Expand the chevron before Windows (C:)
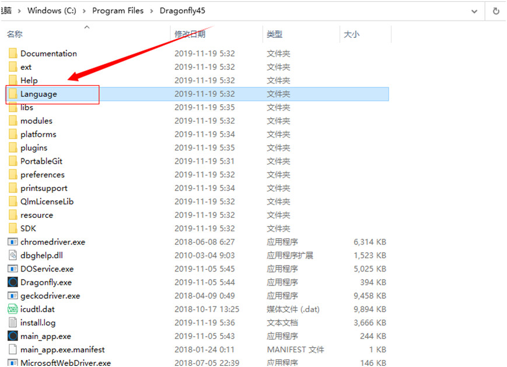 point(19,11)
